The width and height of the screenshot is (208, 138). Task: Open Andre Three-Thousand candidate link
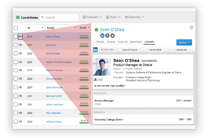click(x=59, y=62)
